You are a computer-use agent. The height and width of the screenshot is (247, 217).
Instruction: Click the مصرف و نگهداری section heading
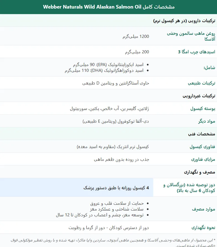pyautogui.click(x=200, y=172)
